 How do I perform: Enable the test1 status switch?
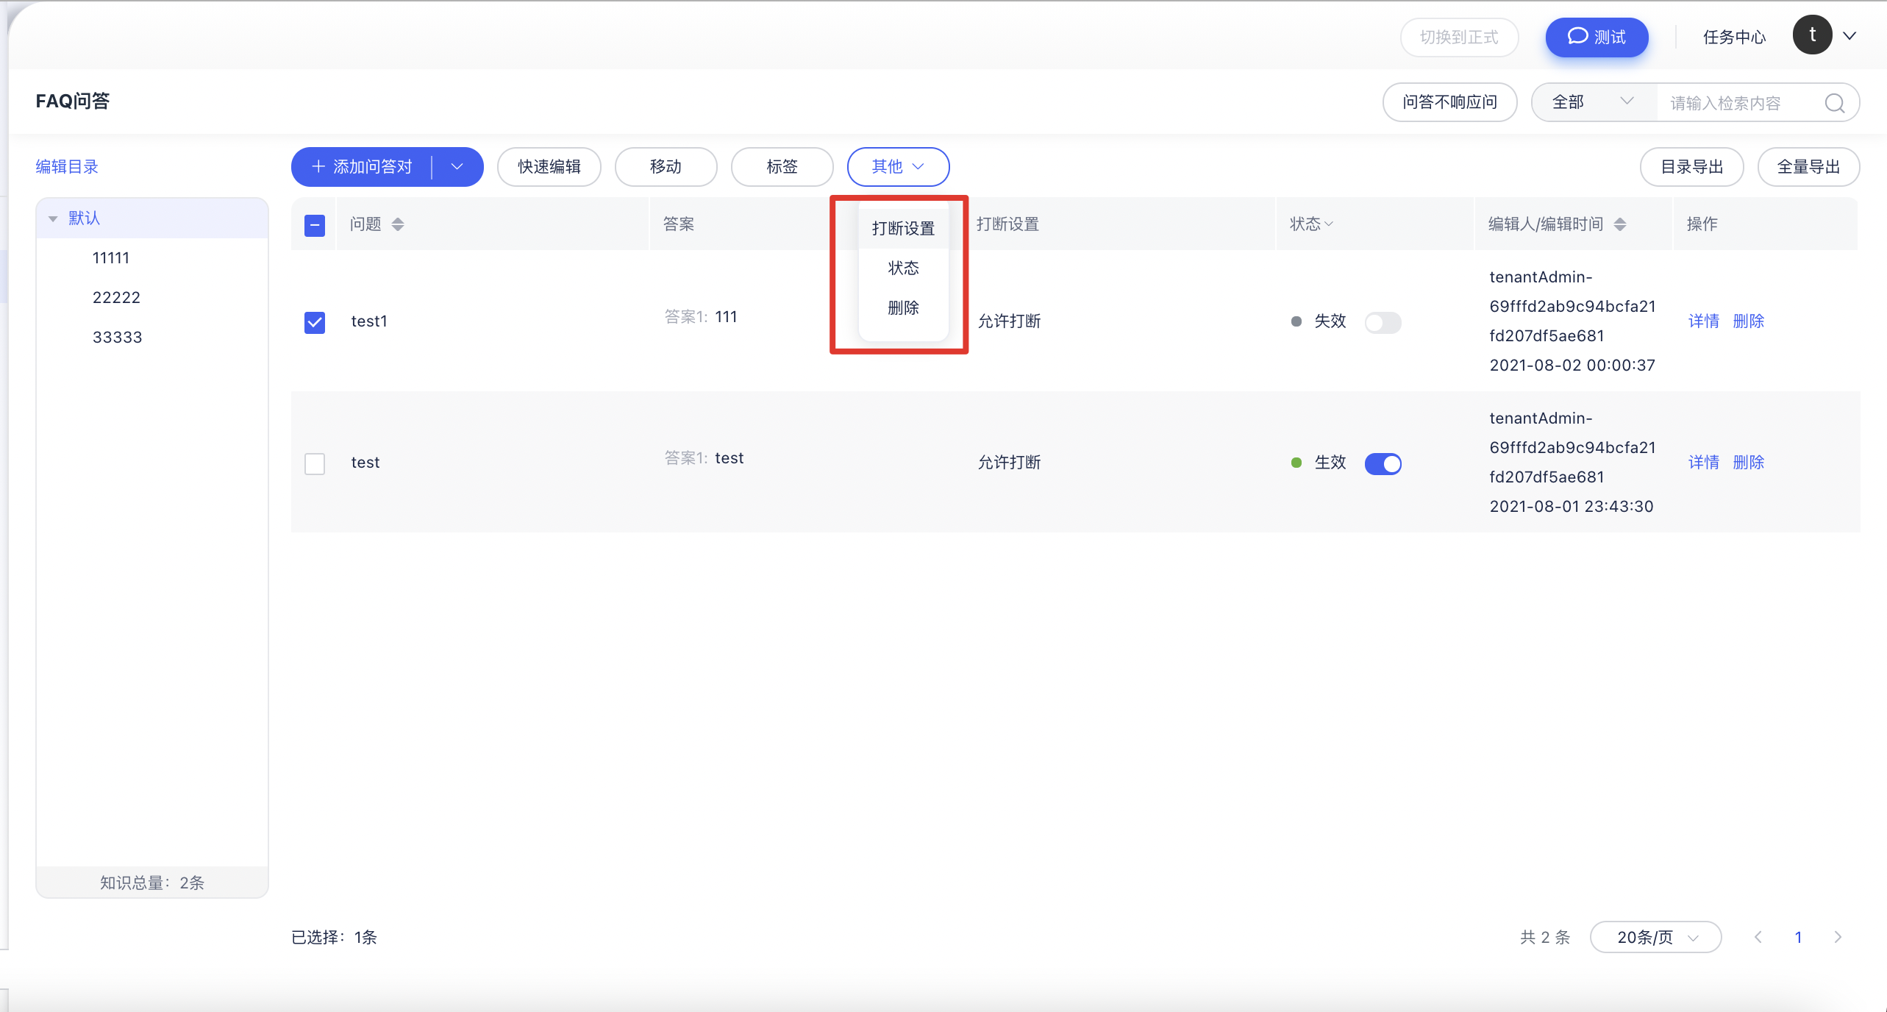[x=1383, y=322]
